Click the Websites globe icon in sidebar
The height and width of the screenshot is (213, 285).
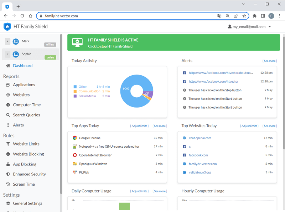pos(8,95)
